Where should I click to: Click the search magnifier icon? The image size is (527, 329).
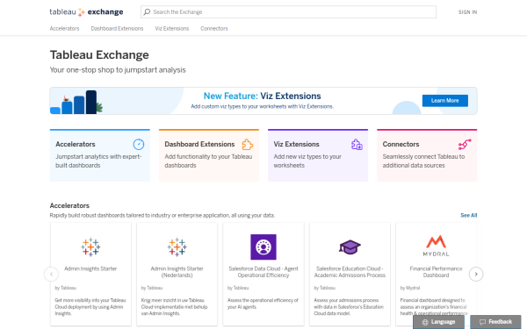(x=147, y=11)
